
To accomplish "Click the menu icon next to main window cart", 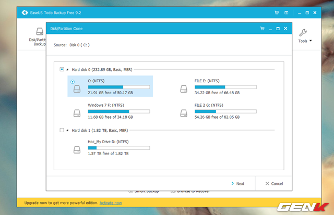I will click(x=287, y=12).
